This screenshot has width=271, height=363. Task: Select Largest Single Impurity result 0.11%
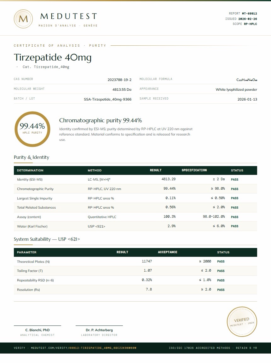tap(170, 198)
